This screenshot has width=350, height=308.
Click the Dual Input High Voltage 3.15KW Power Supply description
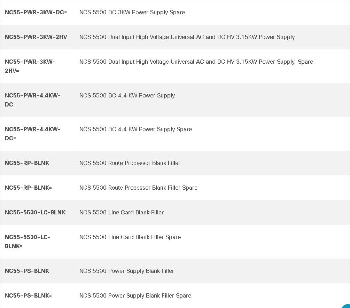187,37
